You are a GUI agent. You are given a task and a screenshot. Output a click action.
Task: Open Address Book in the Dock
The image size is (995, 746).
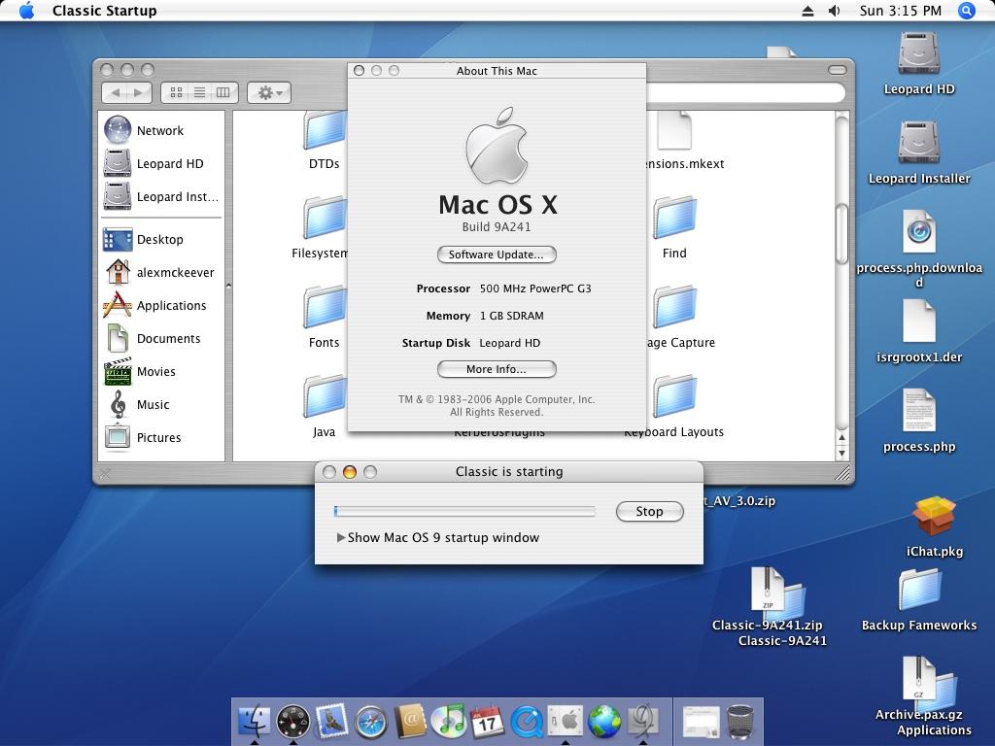(x=410, y=721)
